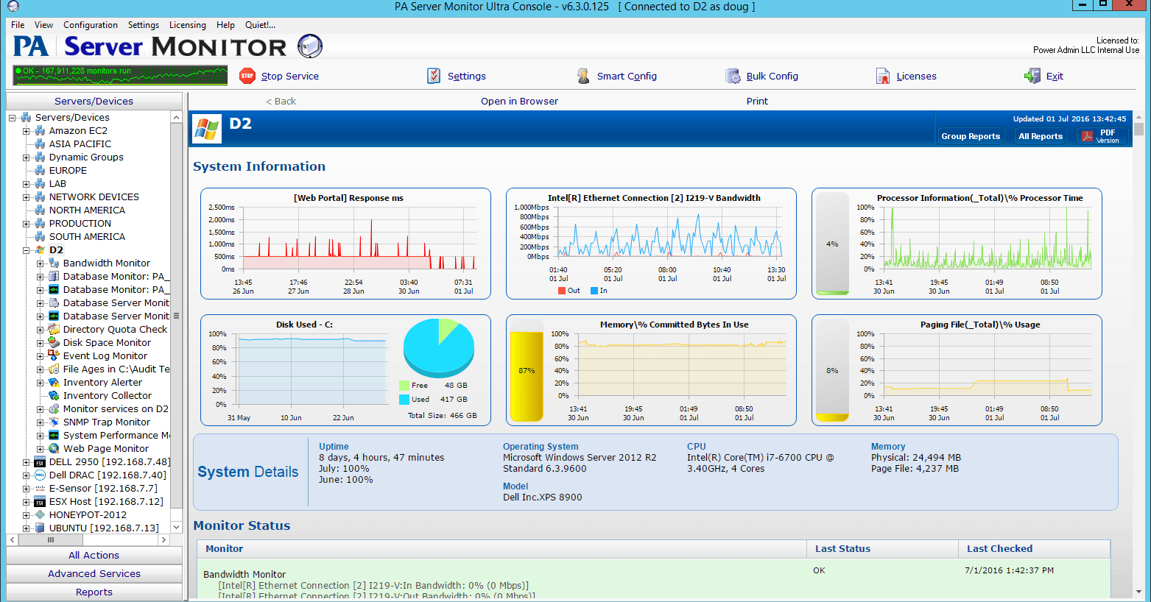Screen dimensions: 1151x602
Task: Open the Help menu
Action: [225, 24]
